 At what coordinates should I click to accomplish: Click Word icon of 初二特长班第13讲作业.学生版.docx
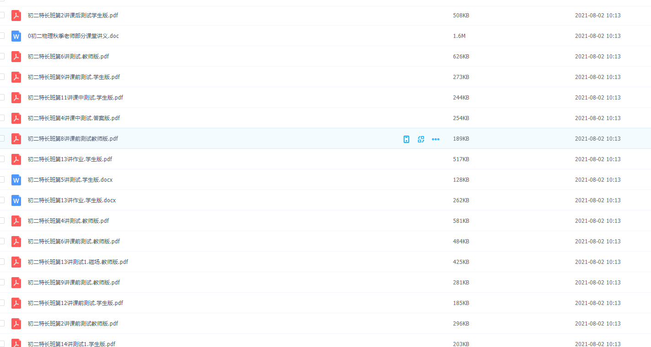(x=16, y=200)
